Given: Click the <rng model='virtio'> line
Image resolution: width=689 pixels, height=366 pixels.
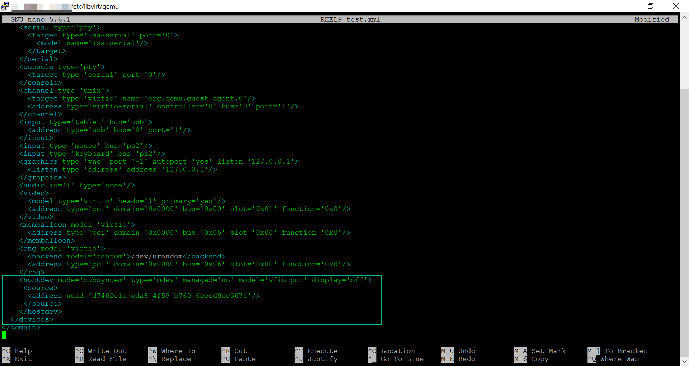Looking at the screenshot, I should (x=62, y=248).
